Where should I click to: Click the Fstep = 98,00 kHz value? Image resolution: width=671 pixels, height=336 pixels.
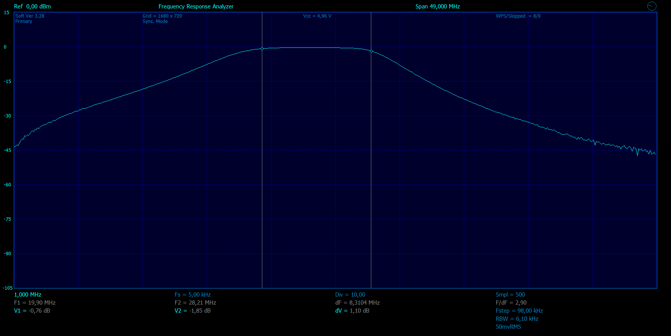point(519,311)
